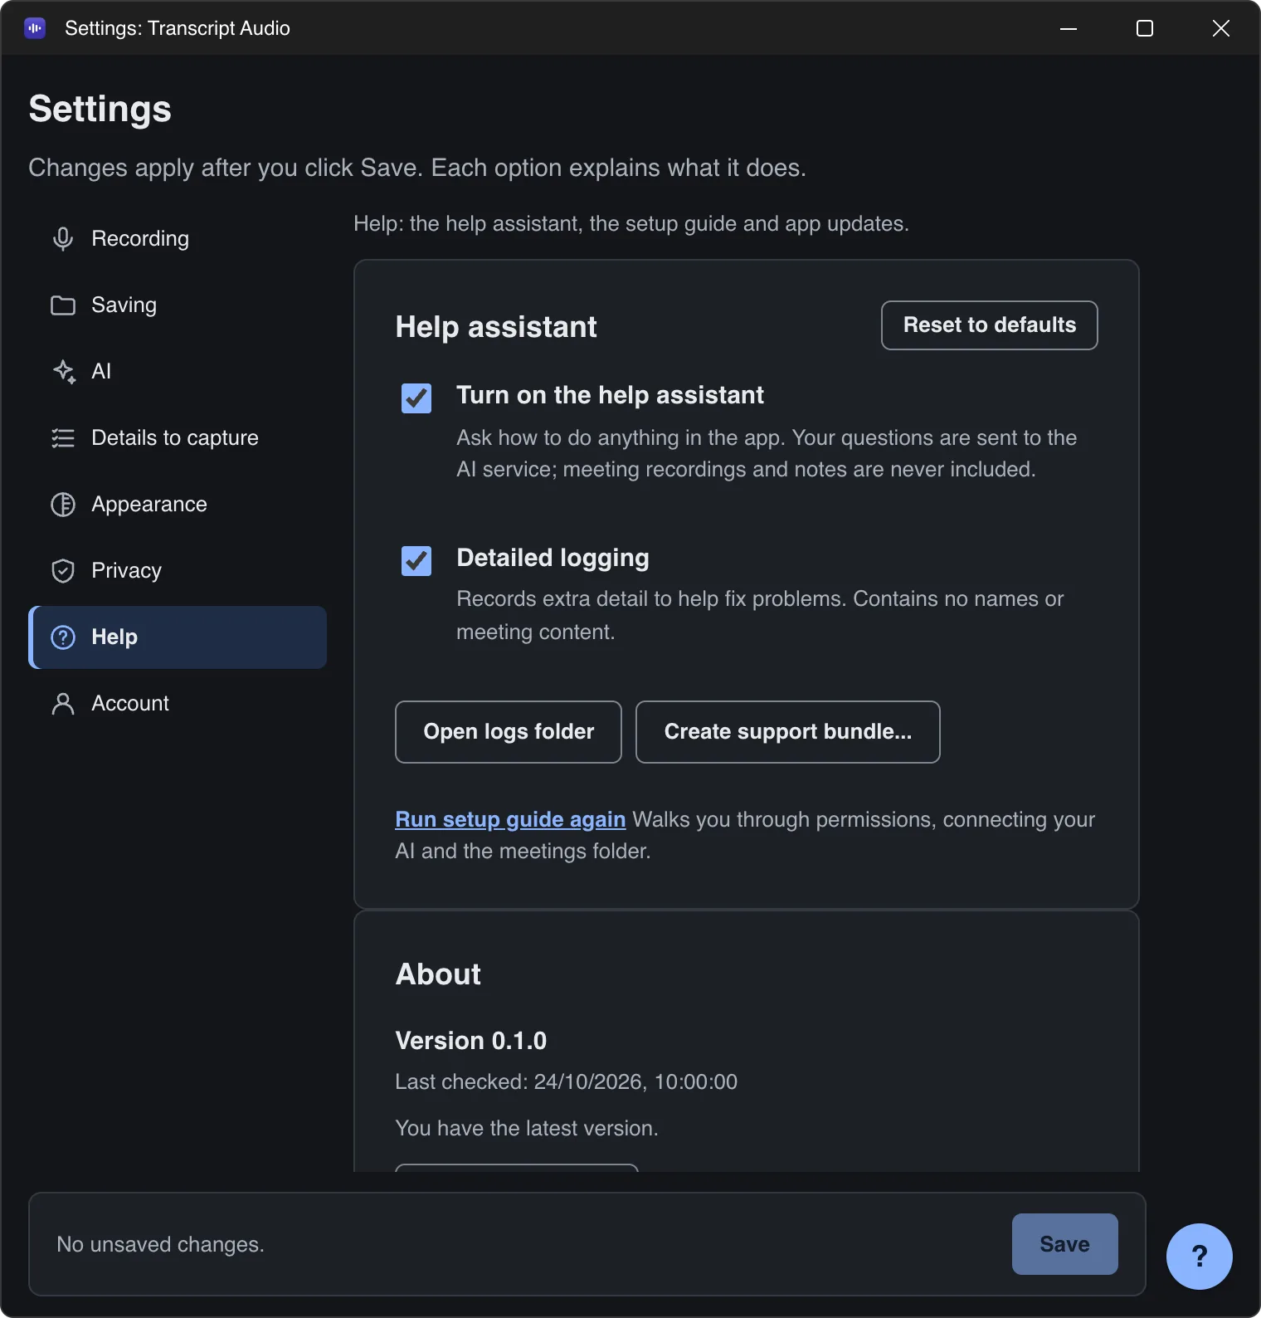Click the sparkle icon for AI settings
Viewport: 1261px width, 1318px height.
click(64, 372)
